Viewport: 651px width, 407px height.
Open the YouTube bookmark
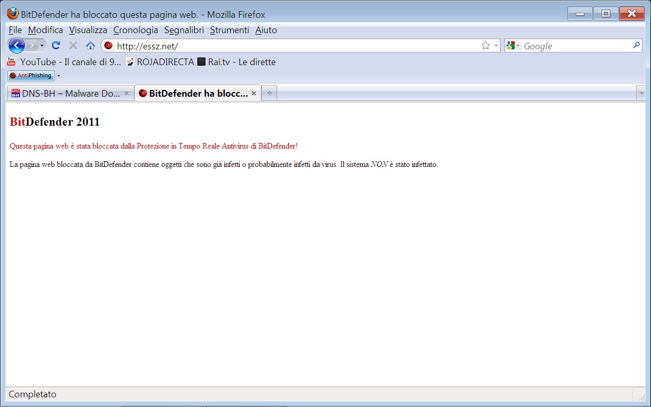(64, 62)
